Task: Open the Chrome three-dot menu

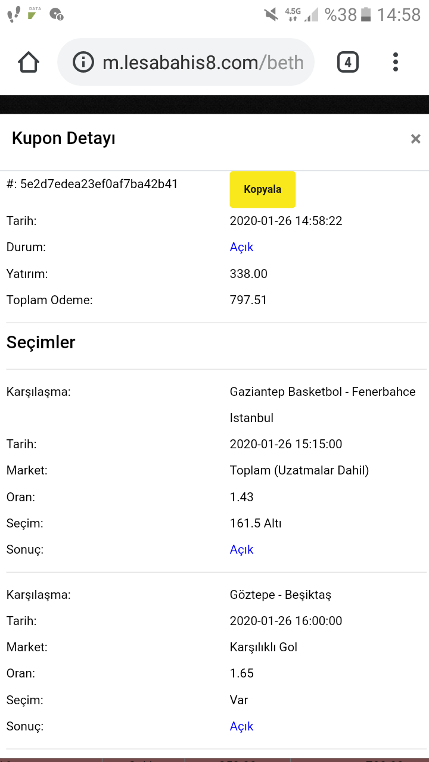Action: coord(396,62)
